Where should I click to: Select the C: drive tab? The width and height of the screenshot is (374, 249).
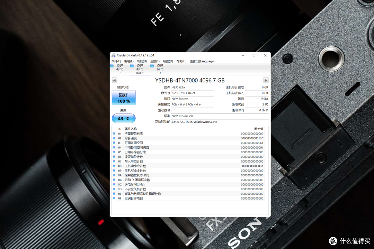pos(120,69)
